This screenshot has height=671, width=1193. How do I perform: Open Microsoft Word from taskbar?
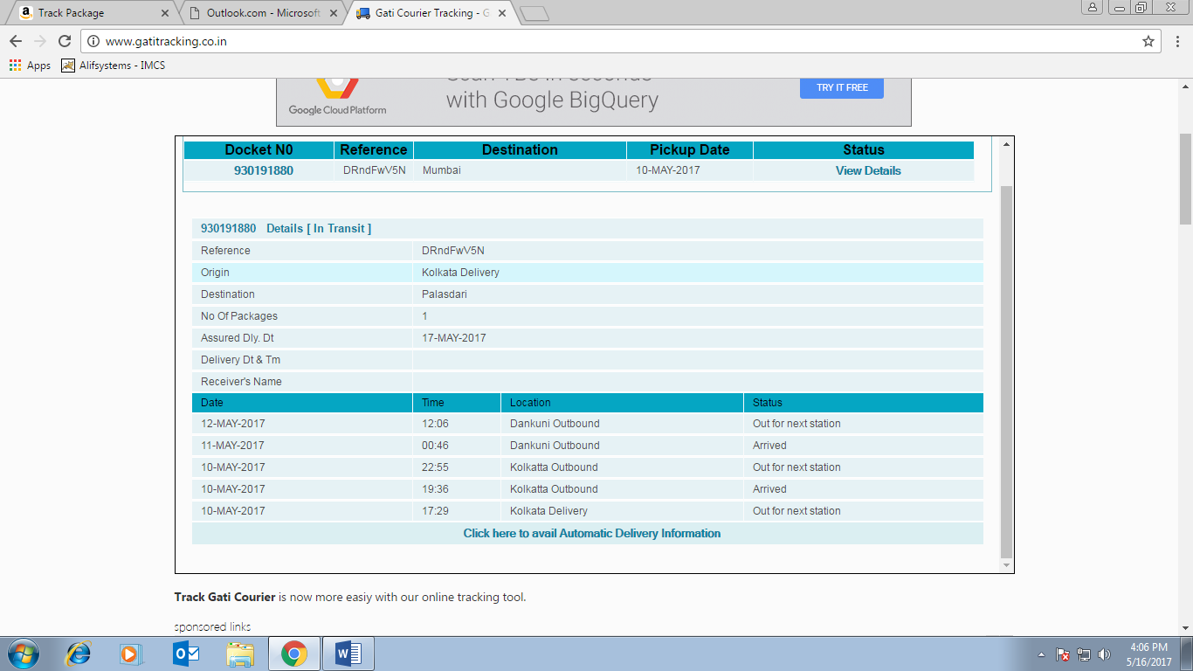click(348, 654)
